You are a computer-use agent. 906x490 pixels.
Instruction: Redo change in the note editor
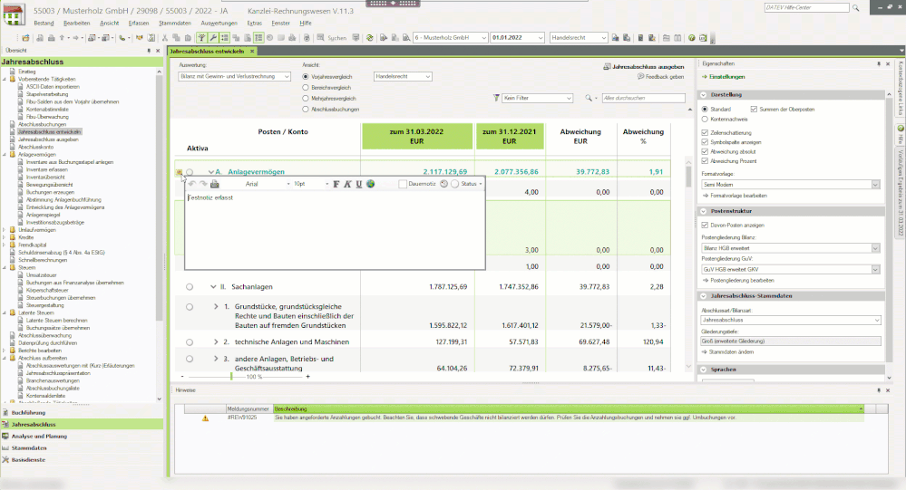[203, 184]
